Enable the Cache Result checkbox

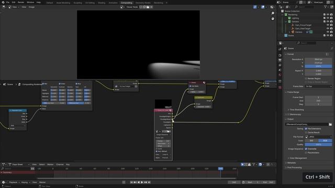coord(306,133)
